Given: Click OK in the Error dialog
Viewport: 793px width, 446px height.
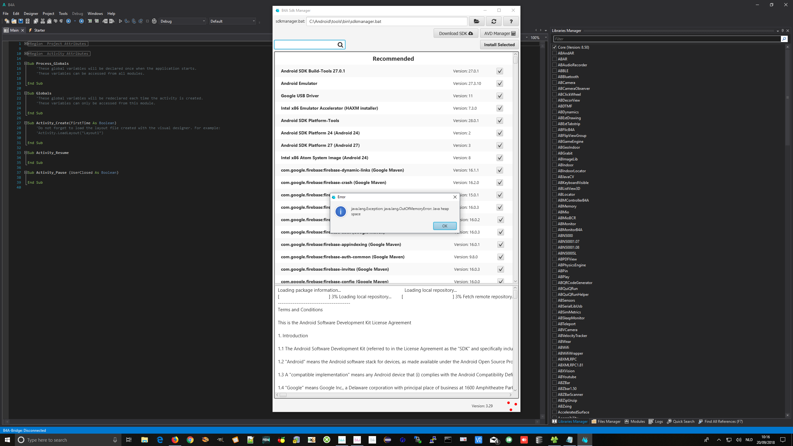Looking at the screenshot, I should pos(445,226).
